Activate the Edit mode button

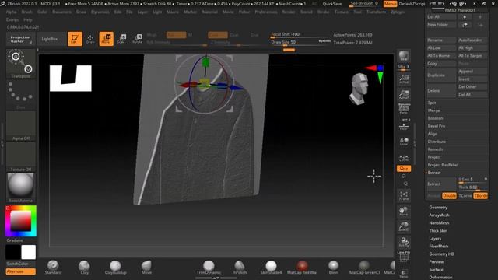tap(75, 39)
